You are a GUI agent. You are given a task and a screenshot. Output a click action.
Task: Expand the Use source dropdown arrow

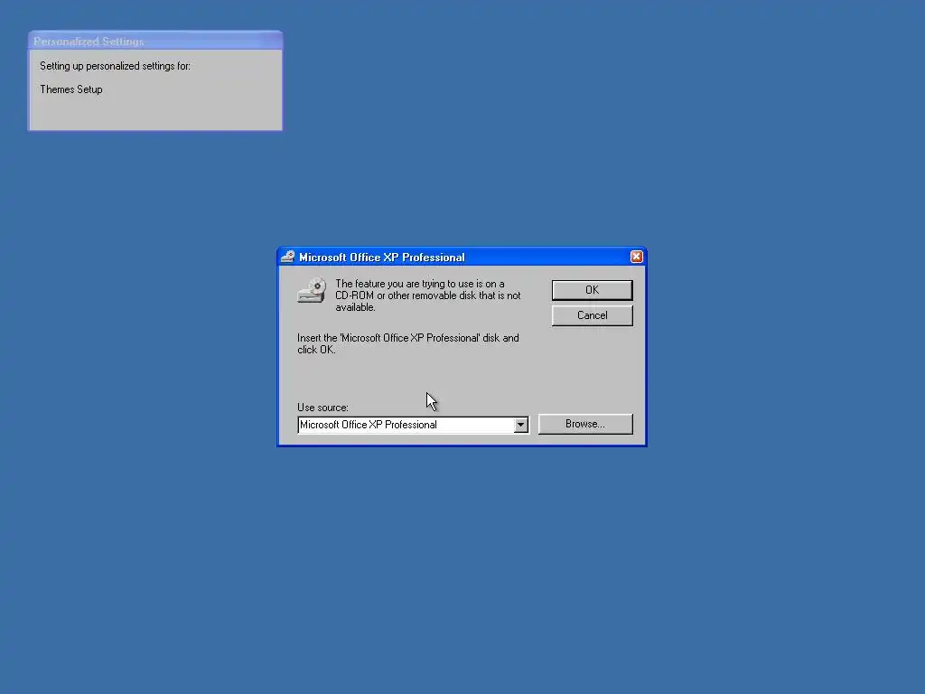tap(520, 425)
